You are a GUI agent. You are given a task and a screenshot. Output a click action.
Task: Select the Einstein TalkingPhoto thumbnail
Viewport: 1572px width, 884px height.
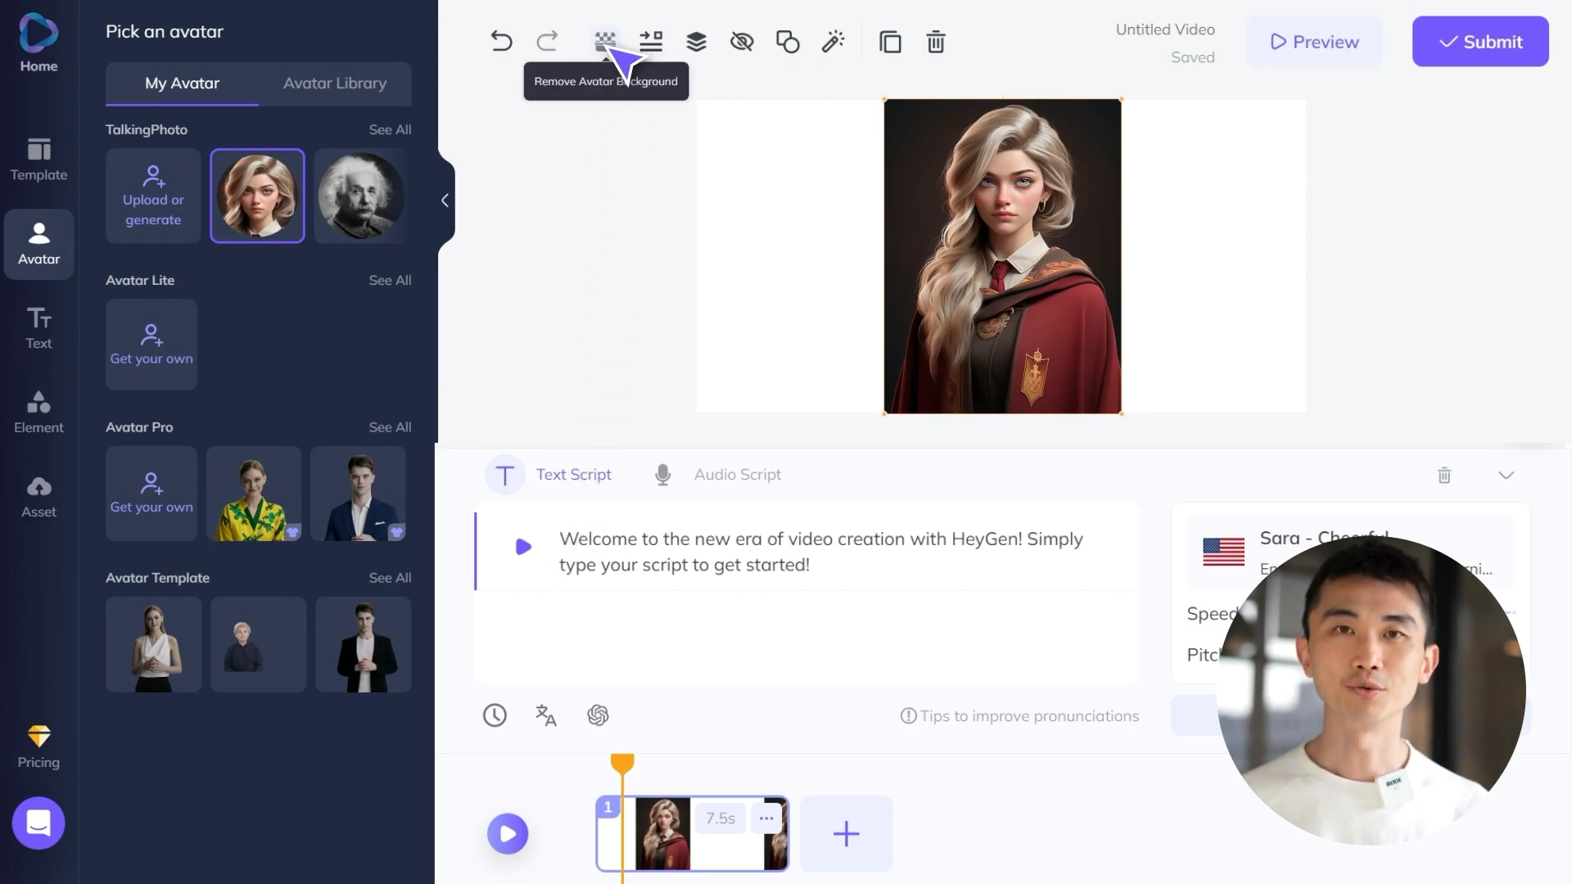pyautogui.click(x=360, y=196)
